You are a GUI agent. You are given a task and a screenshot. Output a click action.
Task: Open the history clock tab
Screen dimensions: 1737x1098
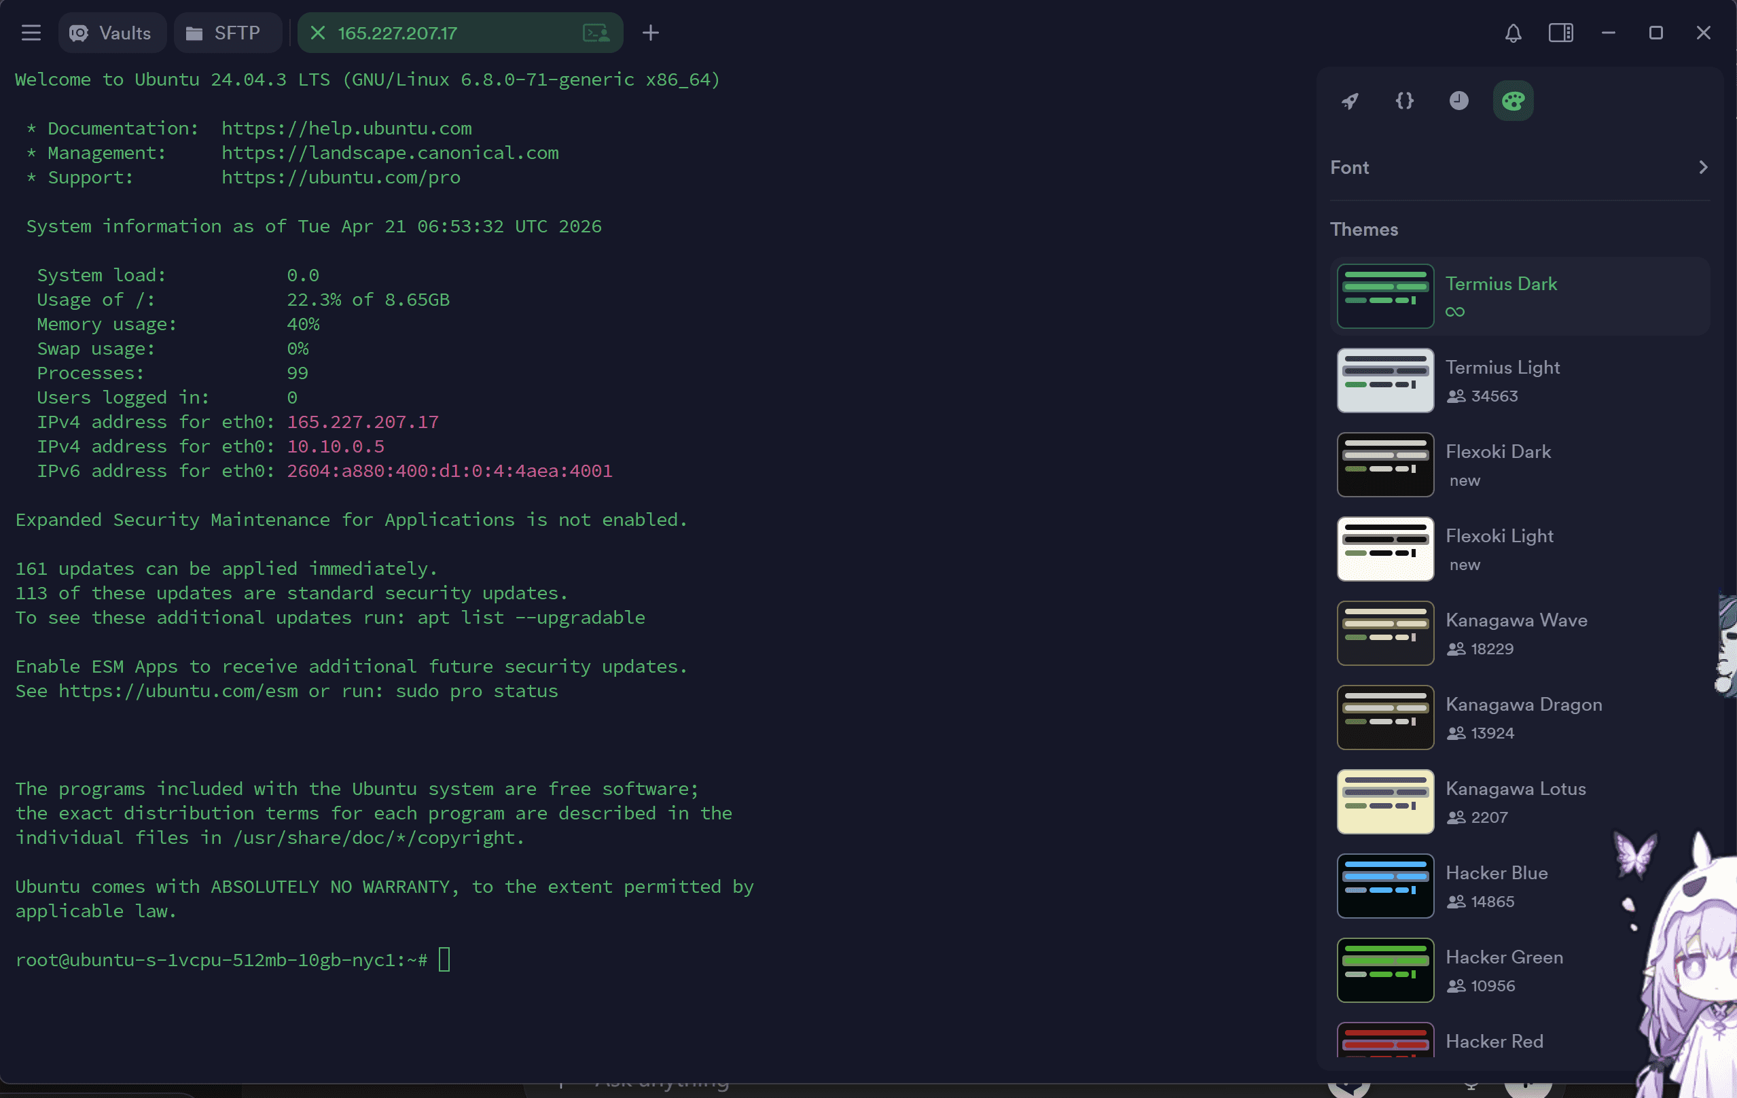tap(1458, 101)
